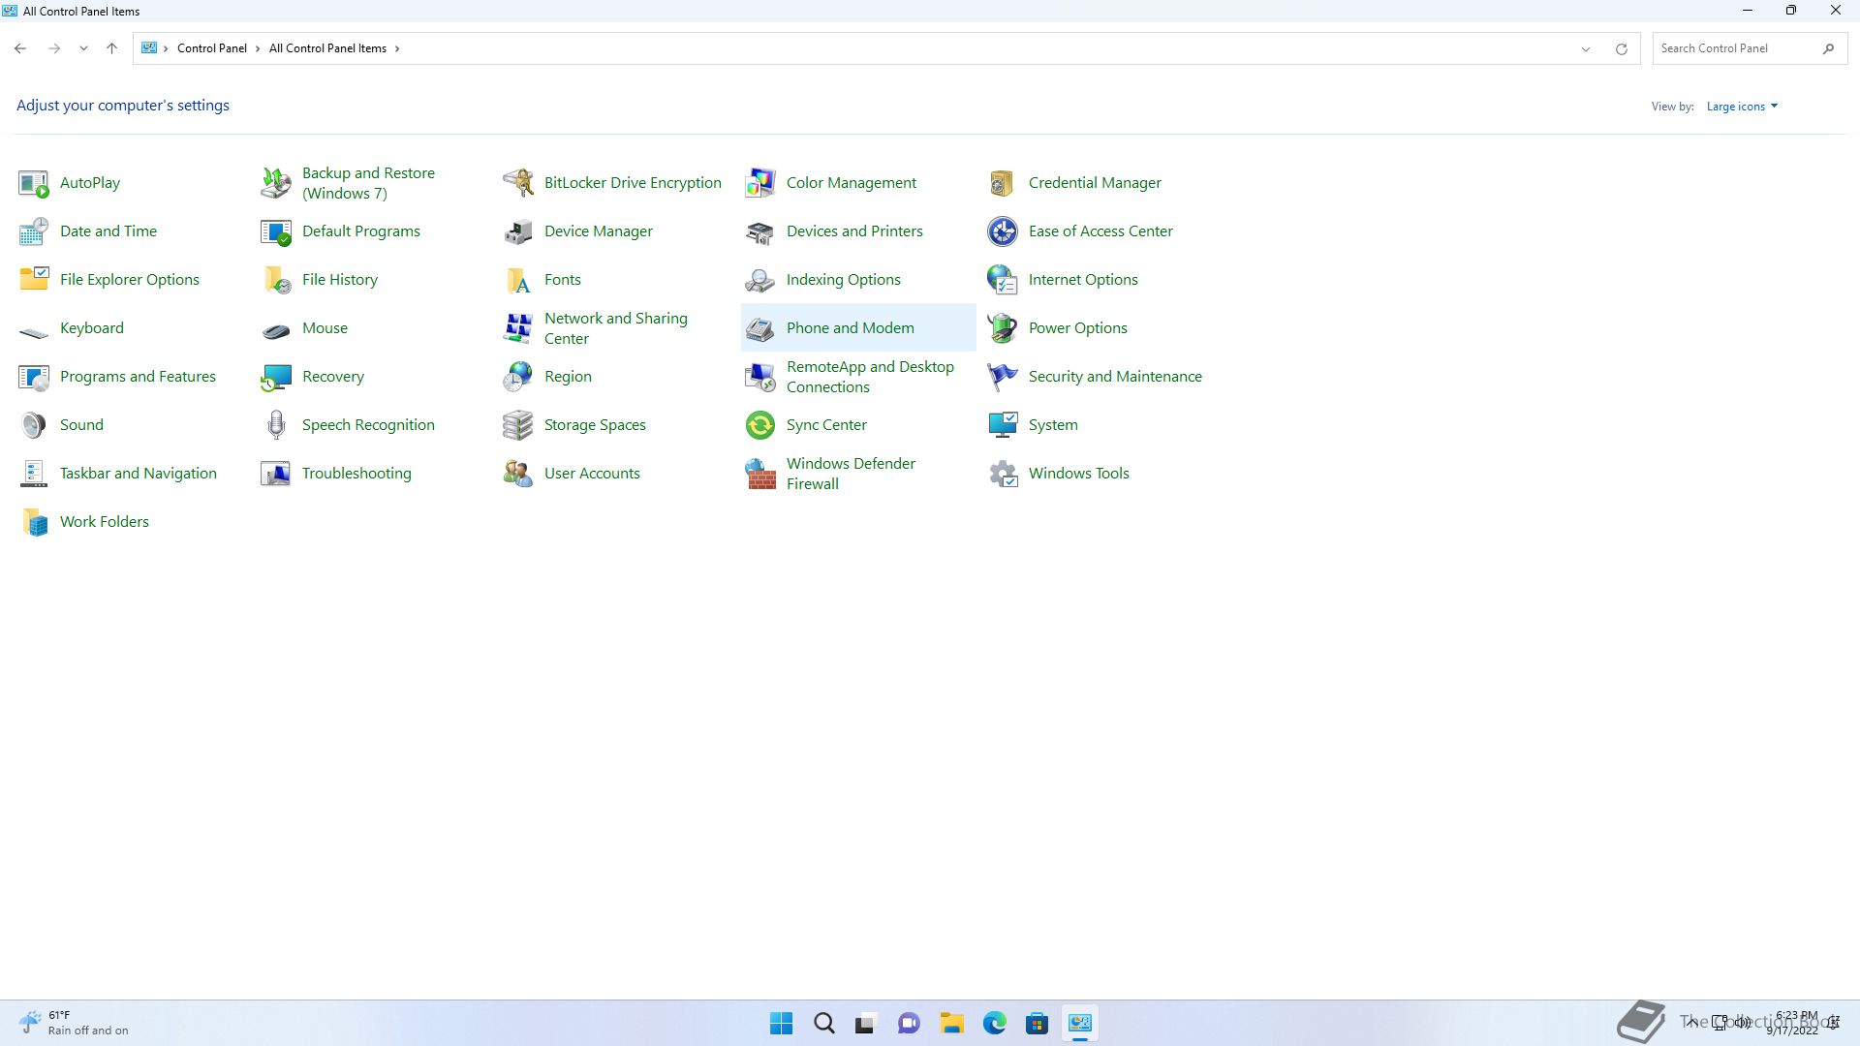Open BitLocker Drive Encryption icon
The height and width of the screenshot is (1046, 1860).
[518, 183]
